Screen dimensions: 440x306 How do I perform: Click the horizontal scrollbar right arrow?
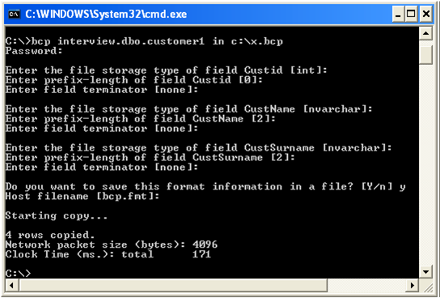(x=412, y=286)
